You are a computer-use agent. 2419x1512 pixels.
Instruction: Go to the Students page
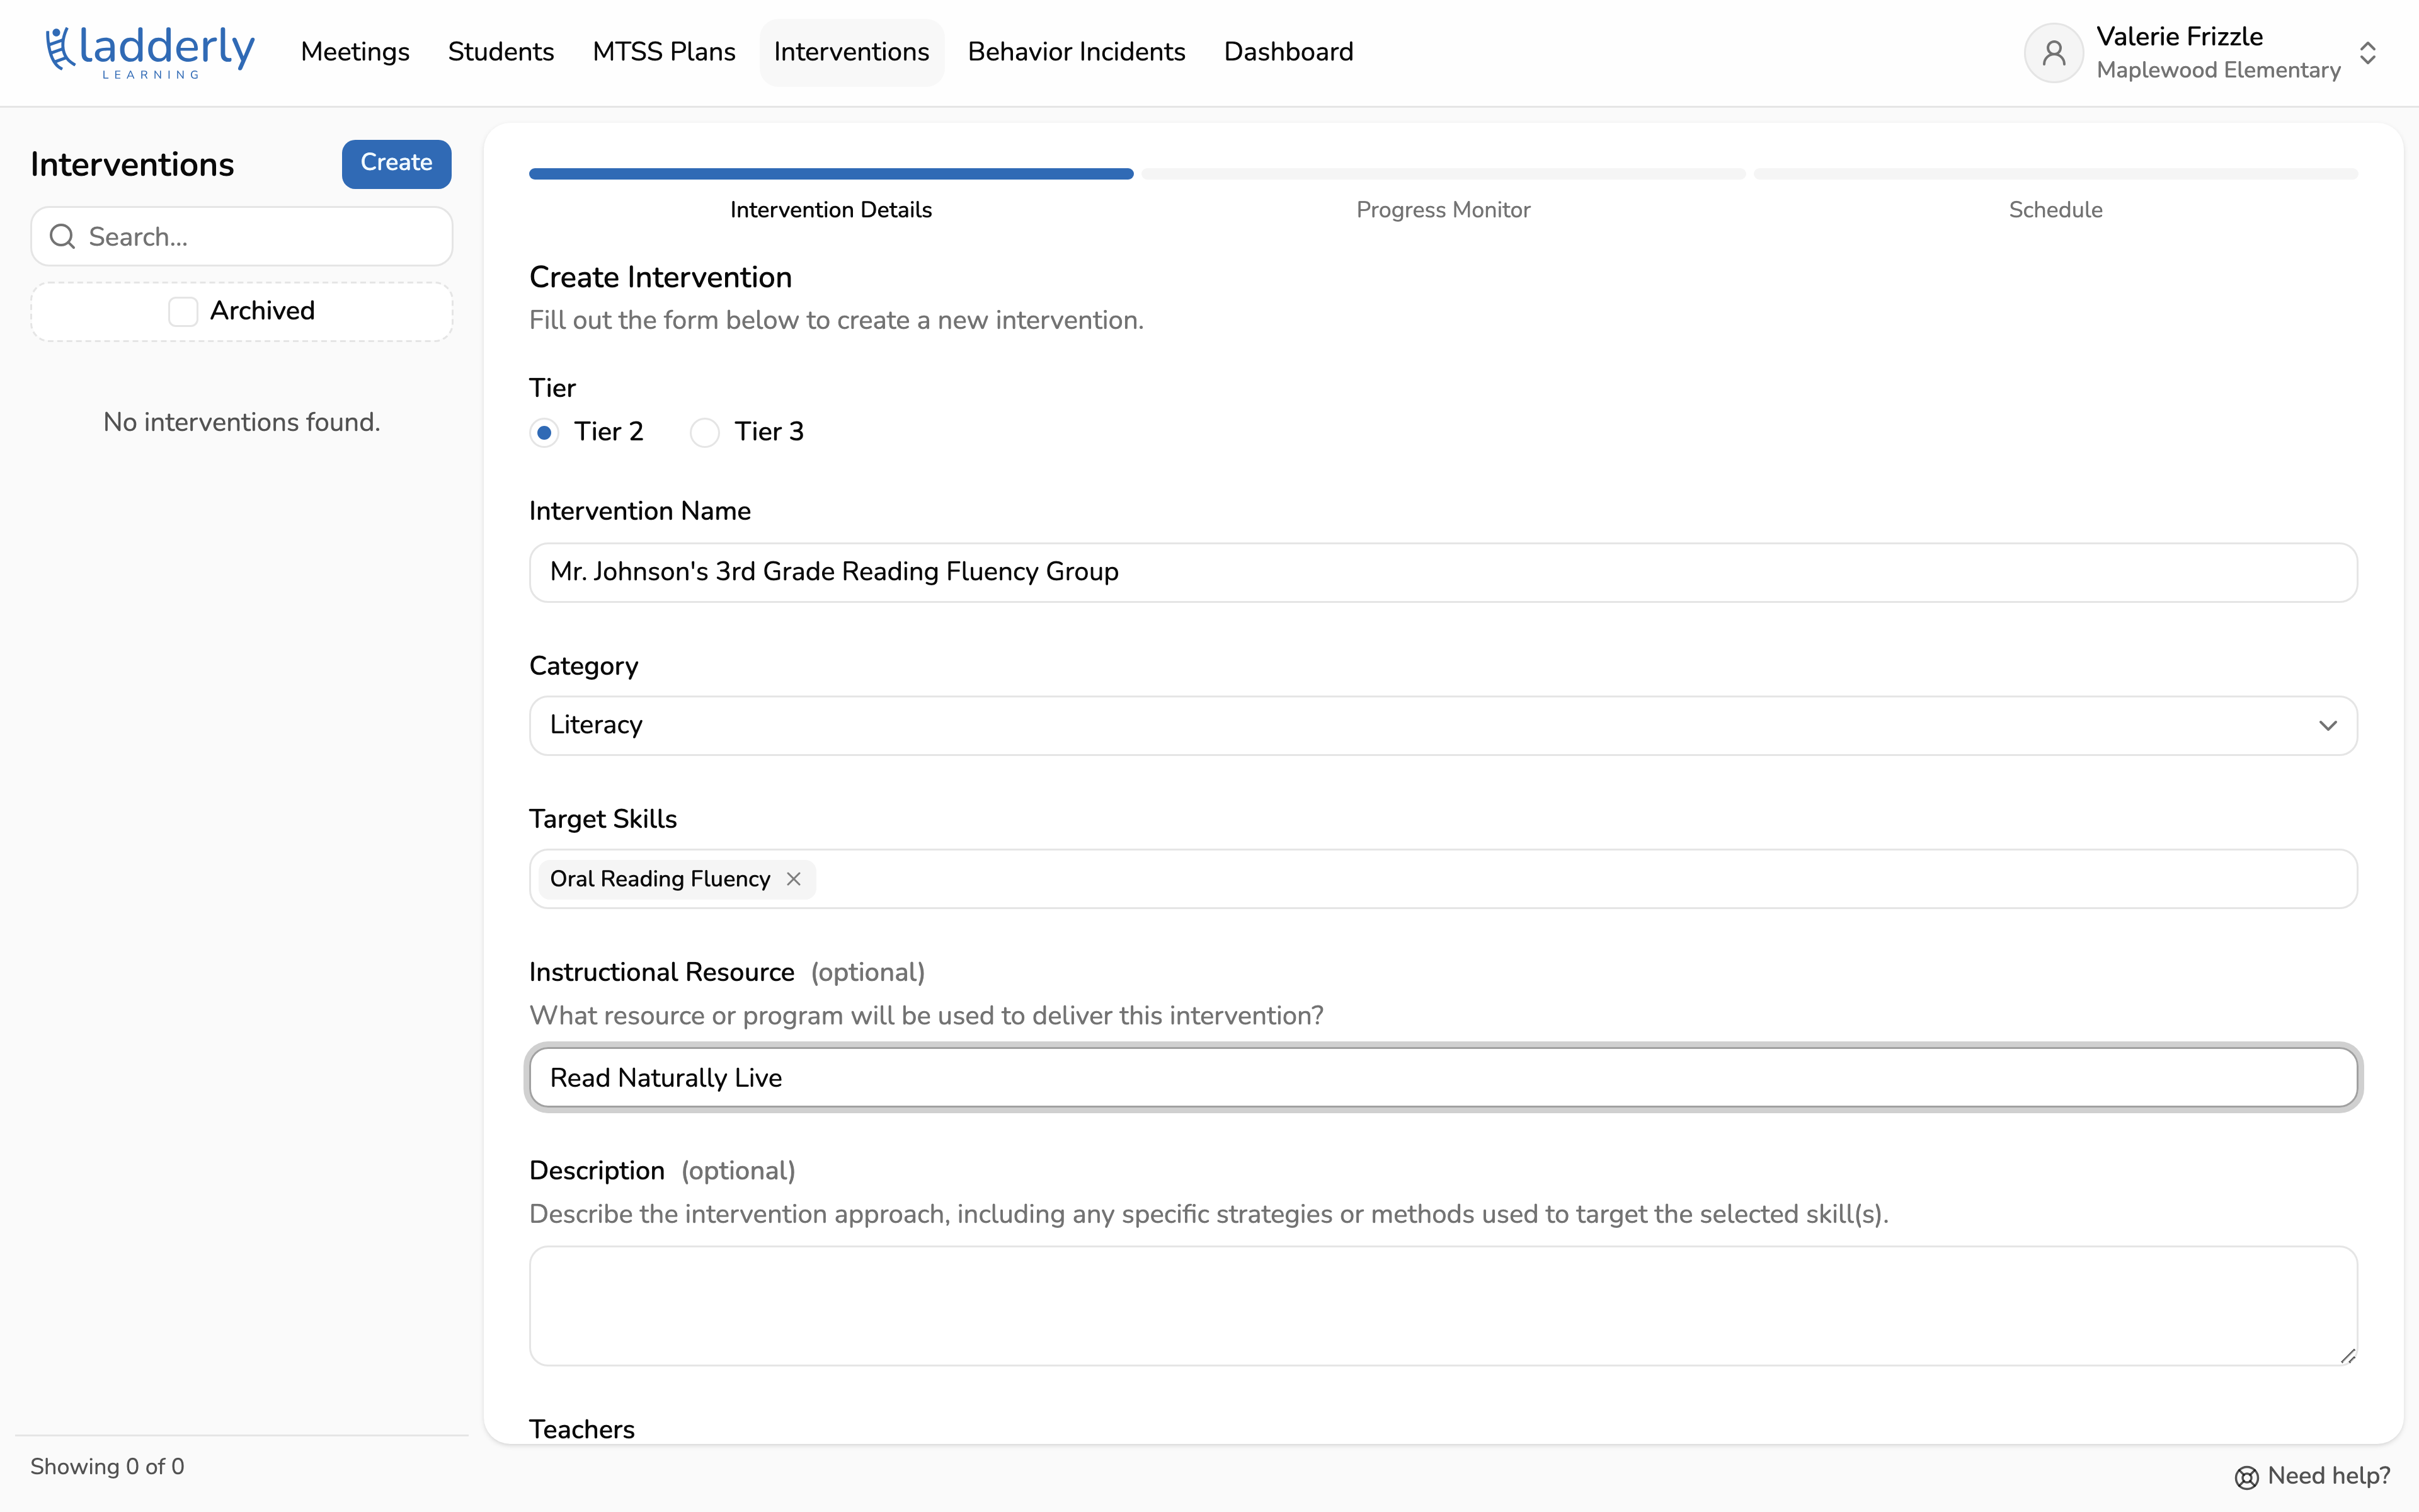click(x=501, y=52)
